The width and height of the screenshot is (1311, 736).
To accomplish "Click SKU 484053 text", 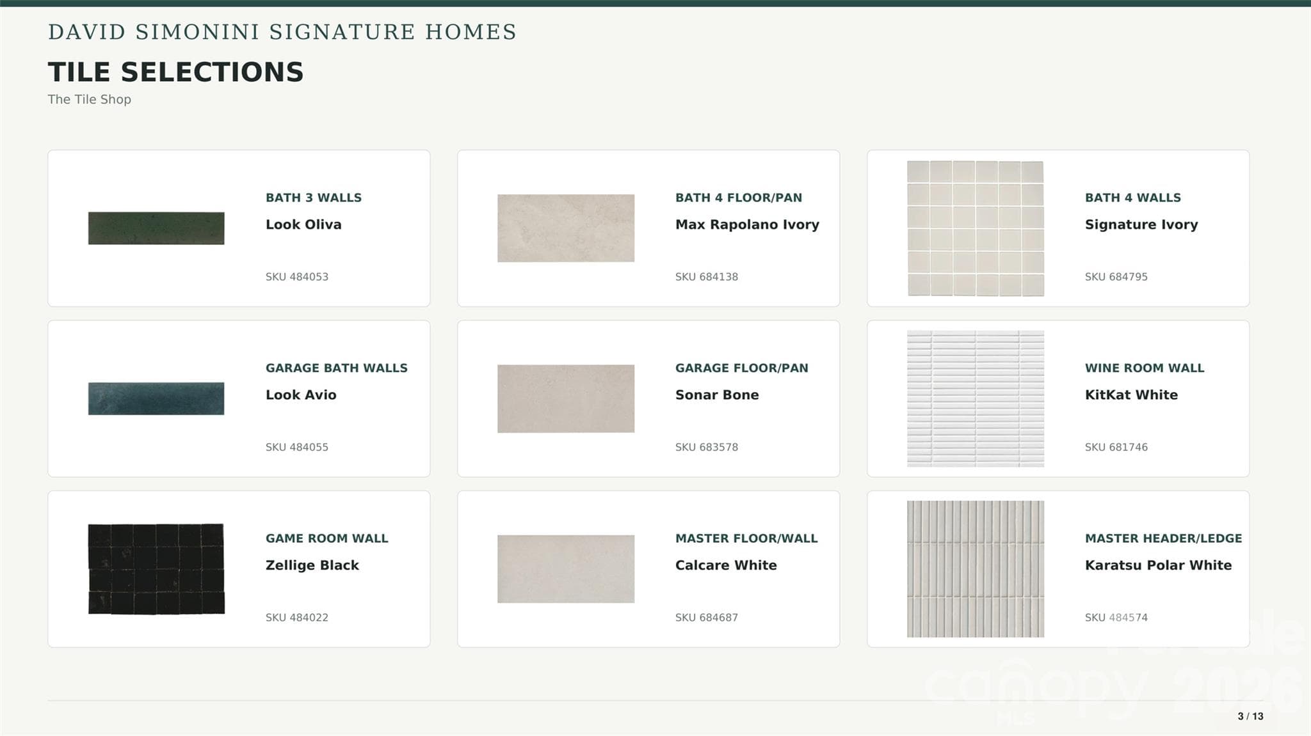I will [297, 277].
